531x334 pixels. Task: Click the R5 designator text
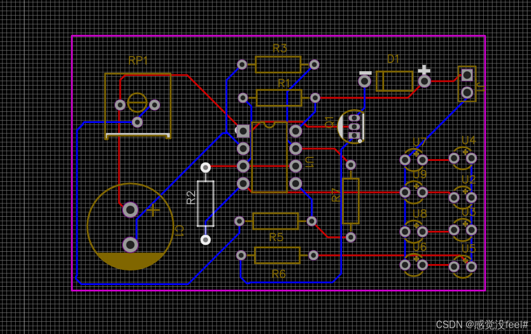point(276,237)
